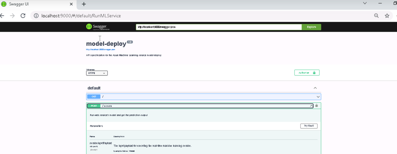Click the /score path text

[x=107, y=106]
